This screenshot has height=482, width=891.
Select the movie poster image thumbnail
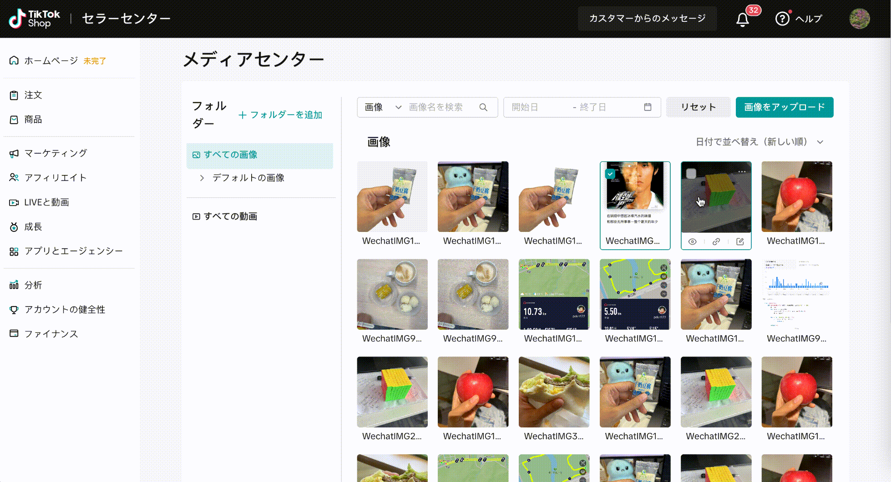pos(635,196)
